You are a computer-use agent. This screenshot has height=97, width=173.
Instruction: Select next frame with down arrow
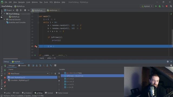[55, 74]
